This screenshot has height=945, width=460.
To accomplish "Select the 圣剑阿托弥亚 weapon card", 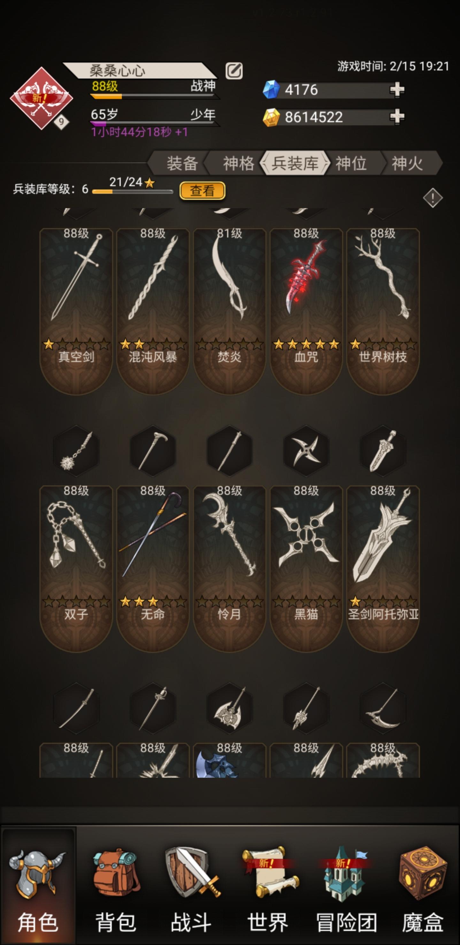I will 383,569.
